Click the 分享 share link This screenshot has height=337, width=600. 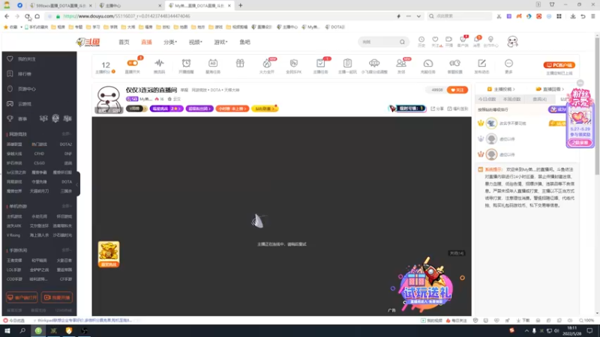tap(436, 109)
